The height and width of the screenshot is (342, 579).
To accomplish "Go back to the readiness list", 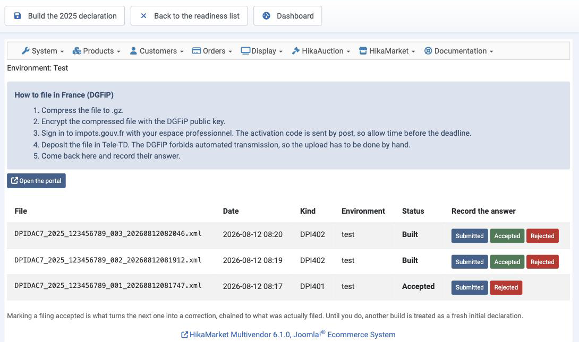I will click(x=189, y=16).
